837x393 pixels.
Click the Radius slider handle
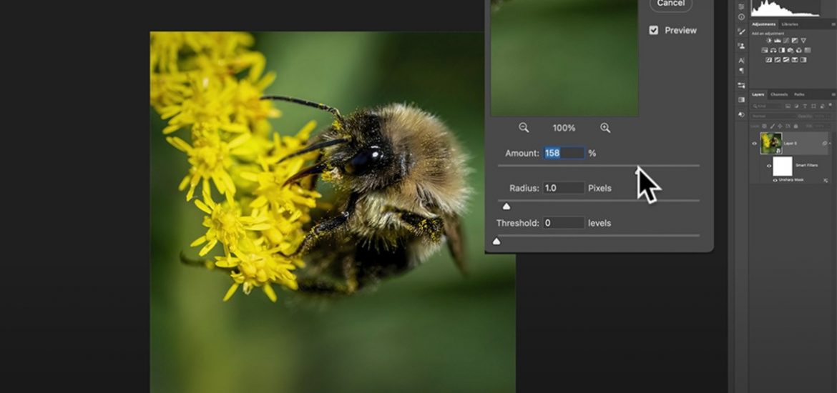[506, 207]
